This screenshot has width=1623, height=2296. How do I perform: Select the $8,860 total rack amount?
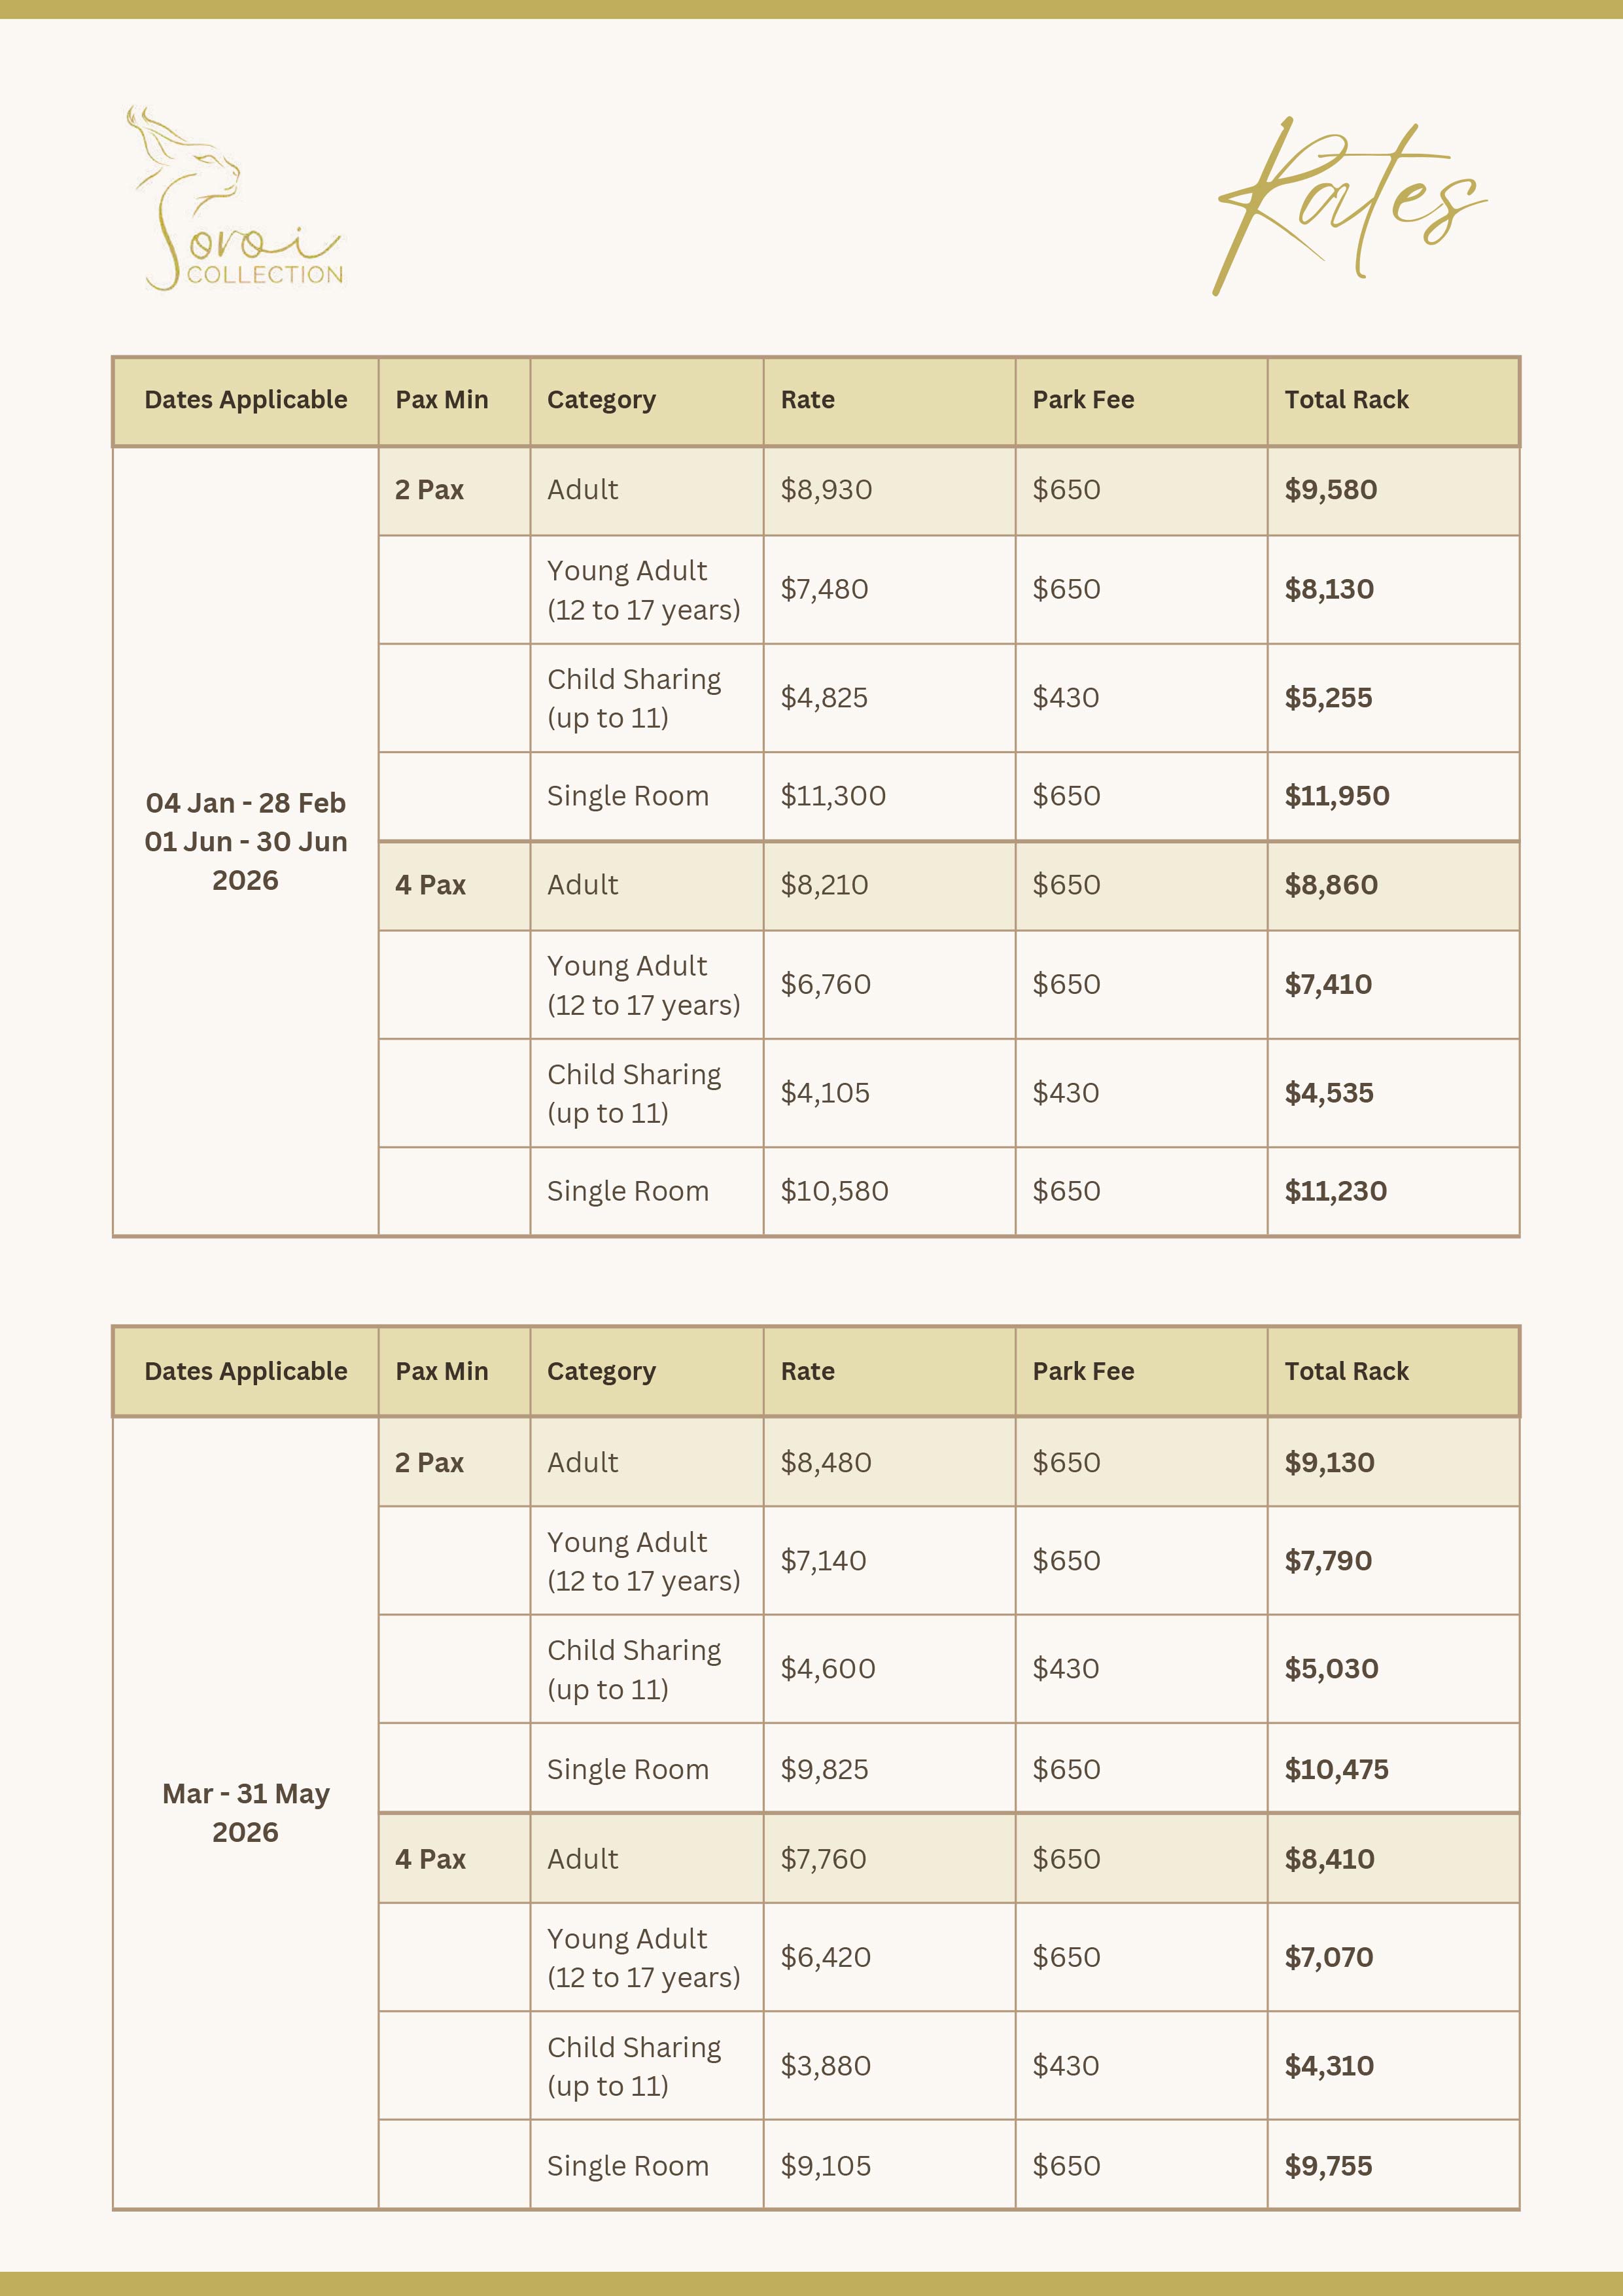click(1330, 885)
